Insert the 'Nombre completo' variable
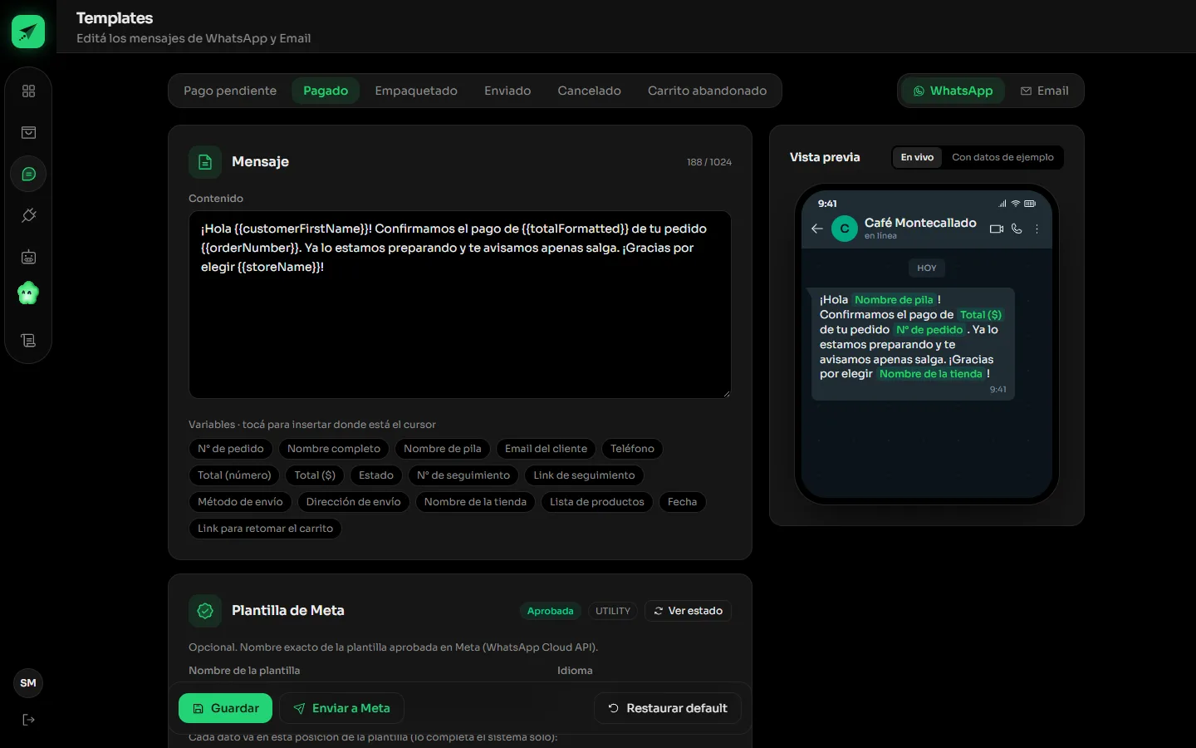 point(334,449)
